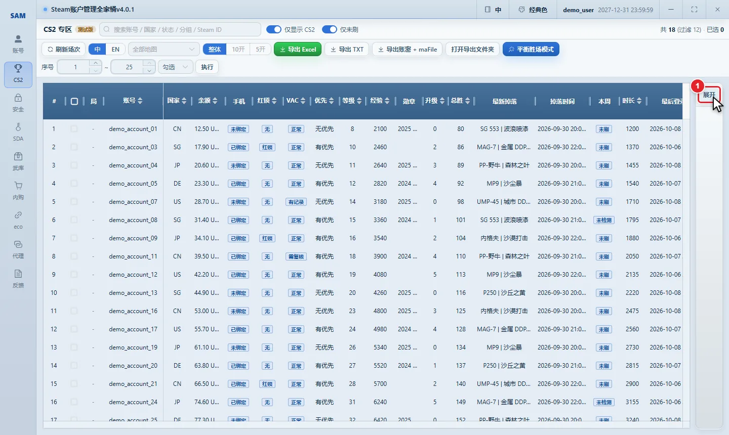The image size is (729, 435).
Task: Open the 武库 section in the sidebar
Action: 18,162
